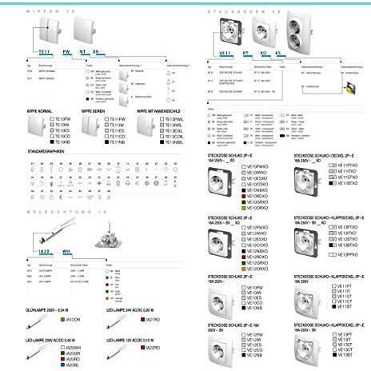Pick the red swatch next to IA21RD

pos(142,319)
